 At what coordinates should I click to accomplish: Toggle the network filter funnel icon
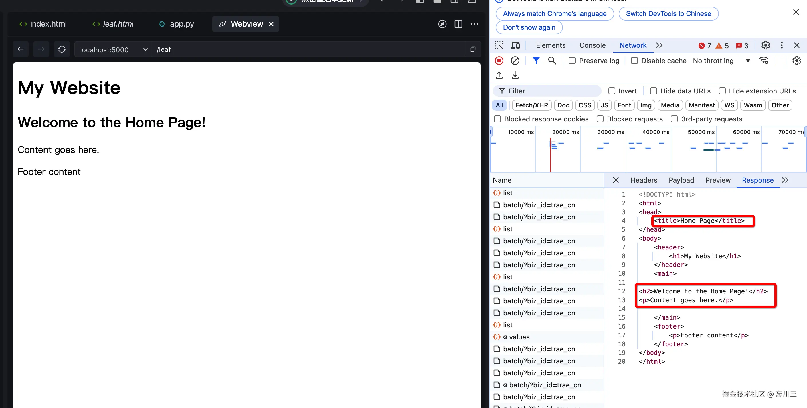point(536,61)
